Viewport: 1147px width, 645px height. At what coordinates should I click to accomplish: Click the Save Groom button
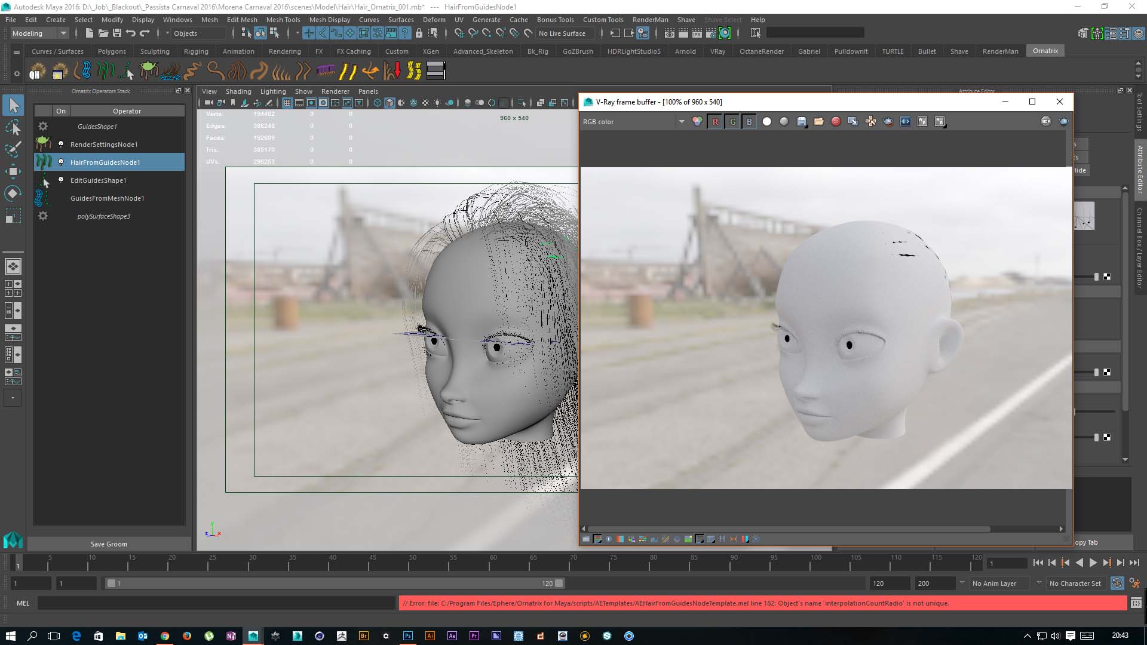[x=109, y=544]
